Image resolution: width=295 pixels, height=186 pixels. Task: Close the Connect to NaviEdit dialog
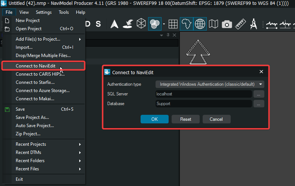point(261,72)
